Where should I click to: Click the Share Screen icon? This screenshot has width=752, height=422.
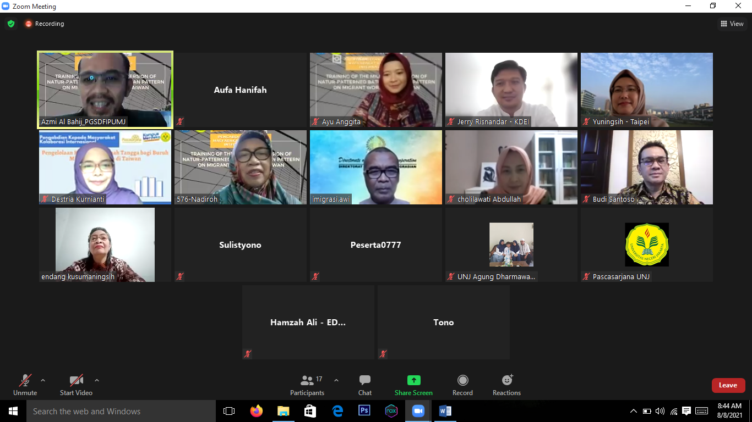(413, 381)
